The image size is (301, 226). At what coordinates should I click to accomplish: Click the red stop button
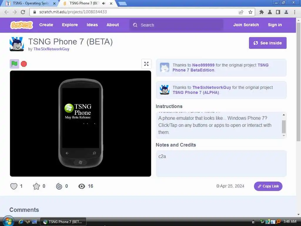(x=24, y=64)
